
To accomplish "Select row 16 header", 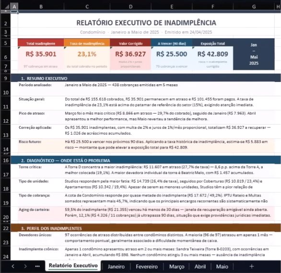I will [6, 160].
